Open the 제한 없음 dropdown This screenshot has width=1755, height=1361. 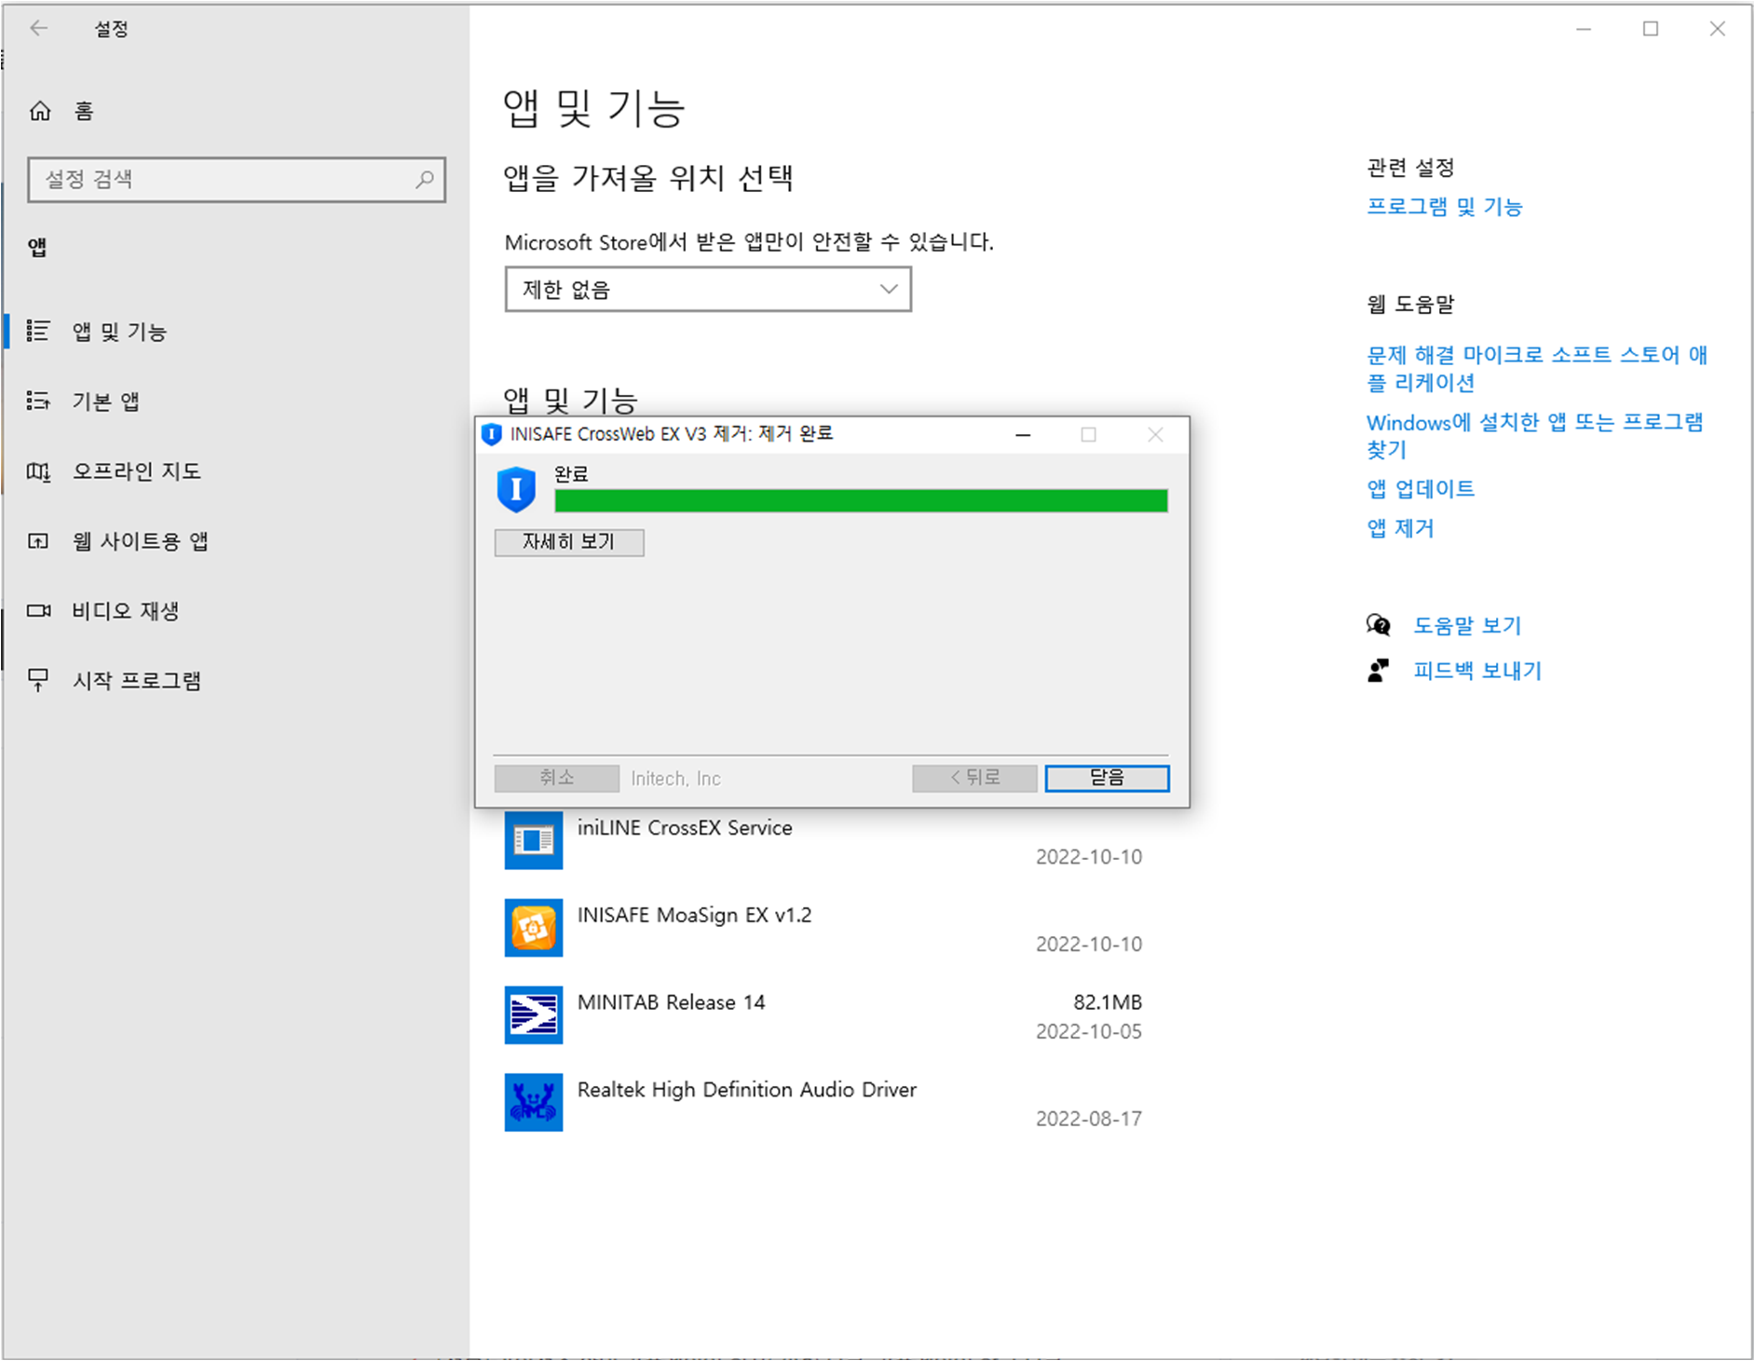(708, 290)
